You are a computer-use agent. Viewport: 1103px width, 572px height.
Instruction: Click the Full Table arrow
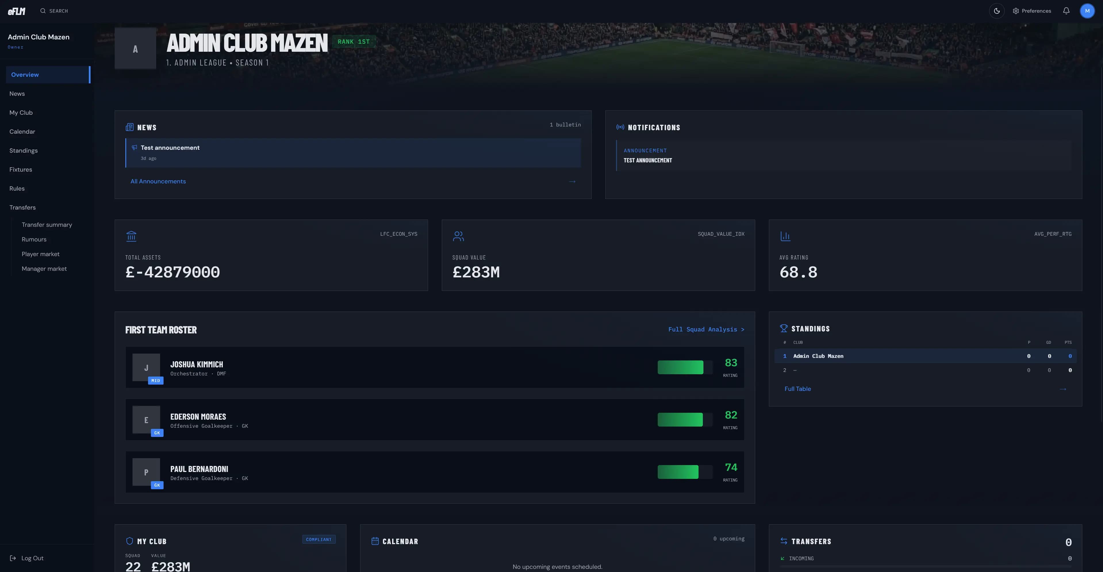pos(1063,389)
